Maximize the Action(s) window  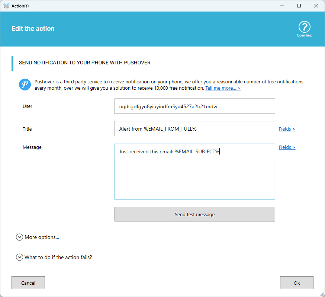[x=299, y=6]
